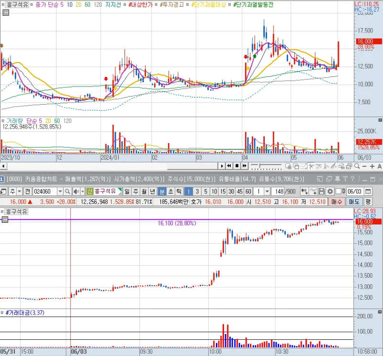Click the fast-forward button on playback bar

[244, 166]
